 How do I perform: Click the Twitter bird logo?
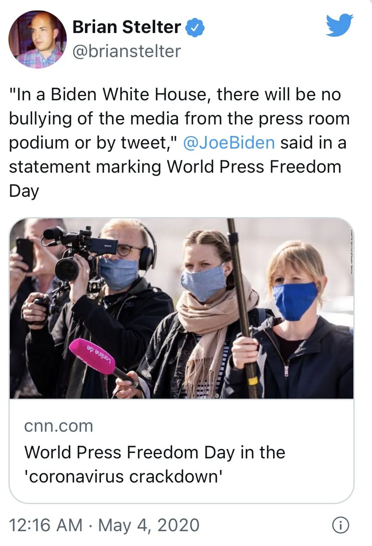coord(339,25)
